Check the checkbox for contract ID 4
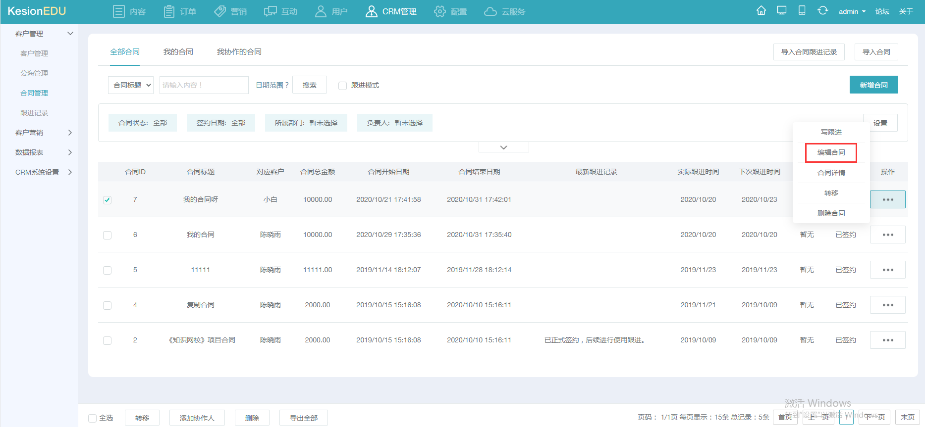 click(x=107, y=305)
